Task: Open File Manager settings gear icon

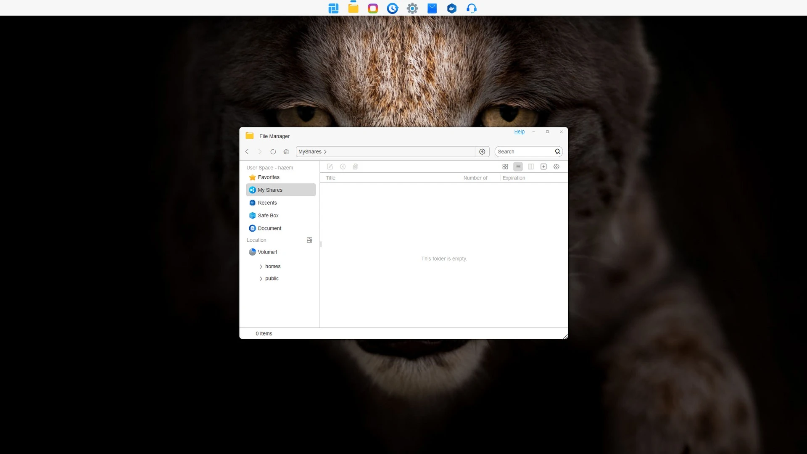Action: coord(556,167)
